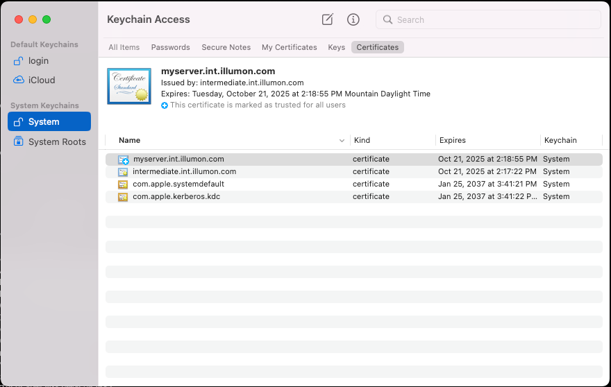Switch to the All Items tab
This screenshot has width=611, height=387.
tap(124, 47)
